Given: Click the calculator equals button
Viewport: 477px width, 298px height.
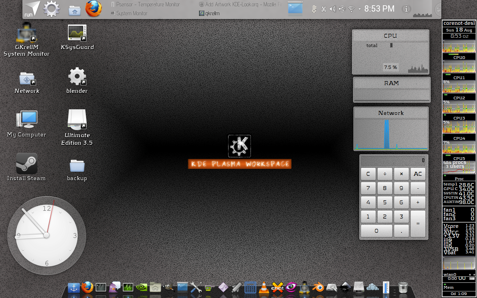Looking at the screenshot, I should [x=418, y=224].
